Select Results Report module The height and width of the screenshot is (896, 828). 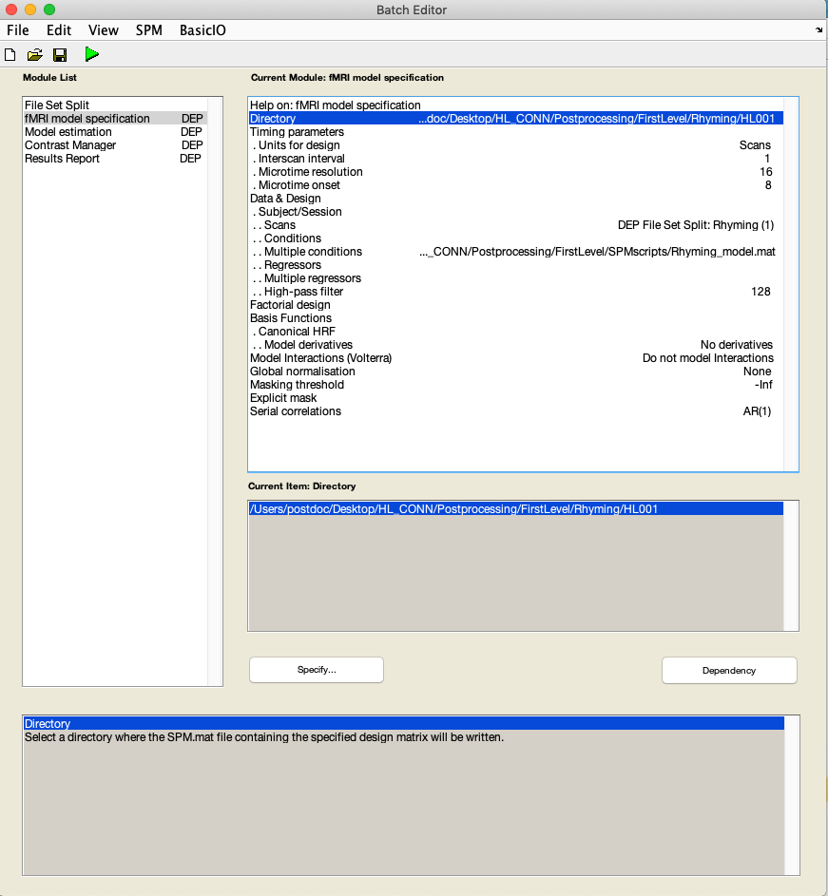click(62, 159)
